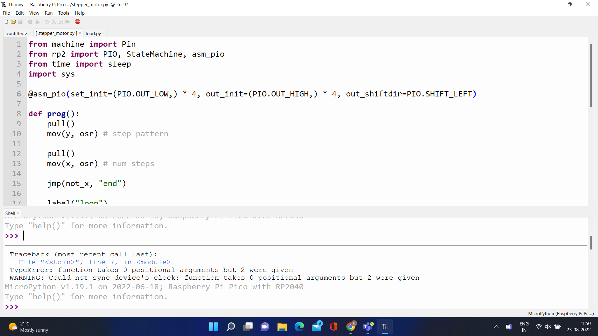This screenshot has height=336, width=598.
Task: Click the Step into icon
Action: click(x=53, y=22)
